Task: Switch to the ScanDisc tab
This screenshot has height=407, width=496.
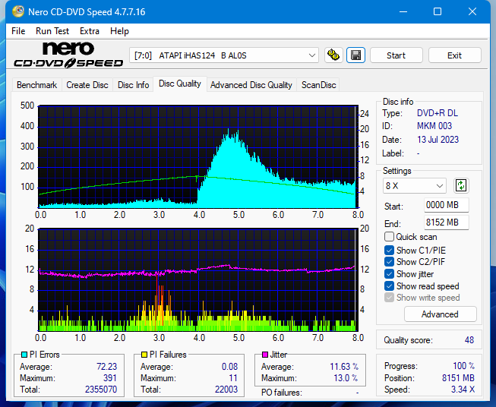Action: tap(318, 85)
